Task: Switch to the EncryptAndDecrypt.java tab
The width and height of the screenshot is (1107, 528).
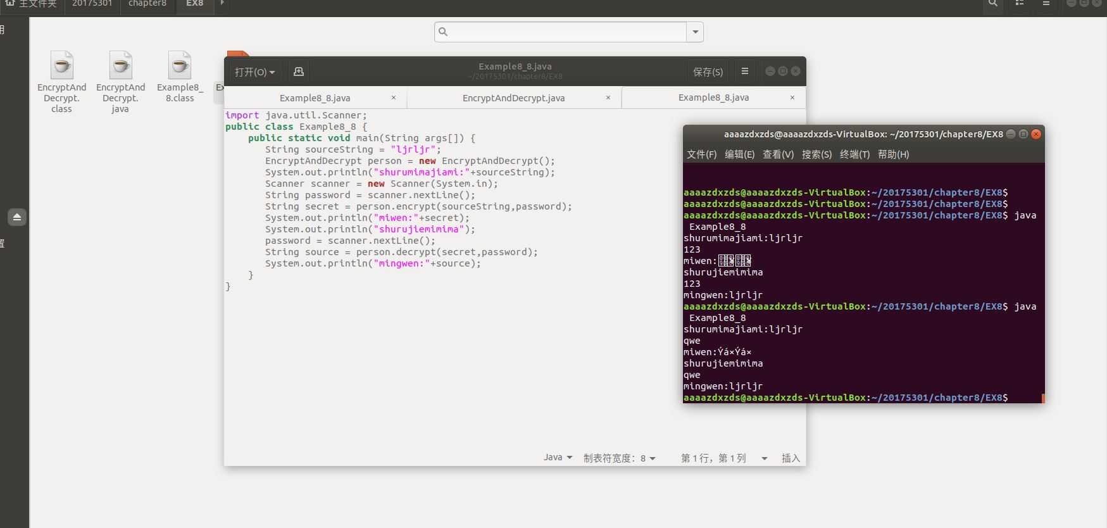Action: click(514, 97)
